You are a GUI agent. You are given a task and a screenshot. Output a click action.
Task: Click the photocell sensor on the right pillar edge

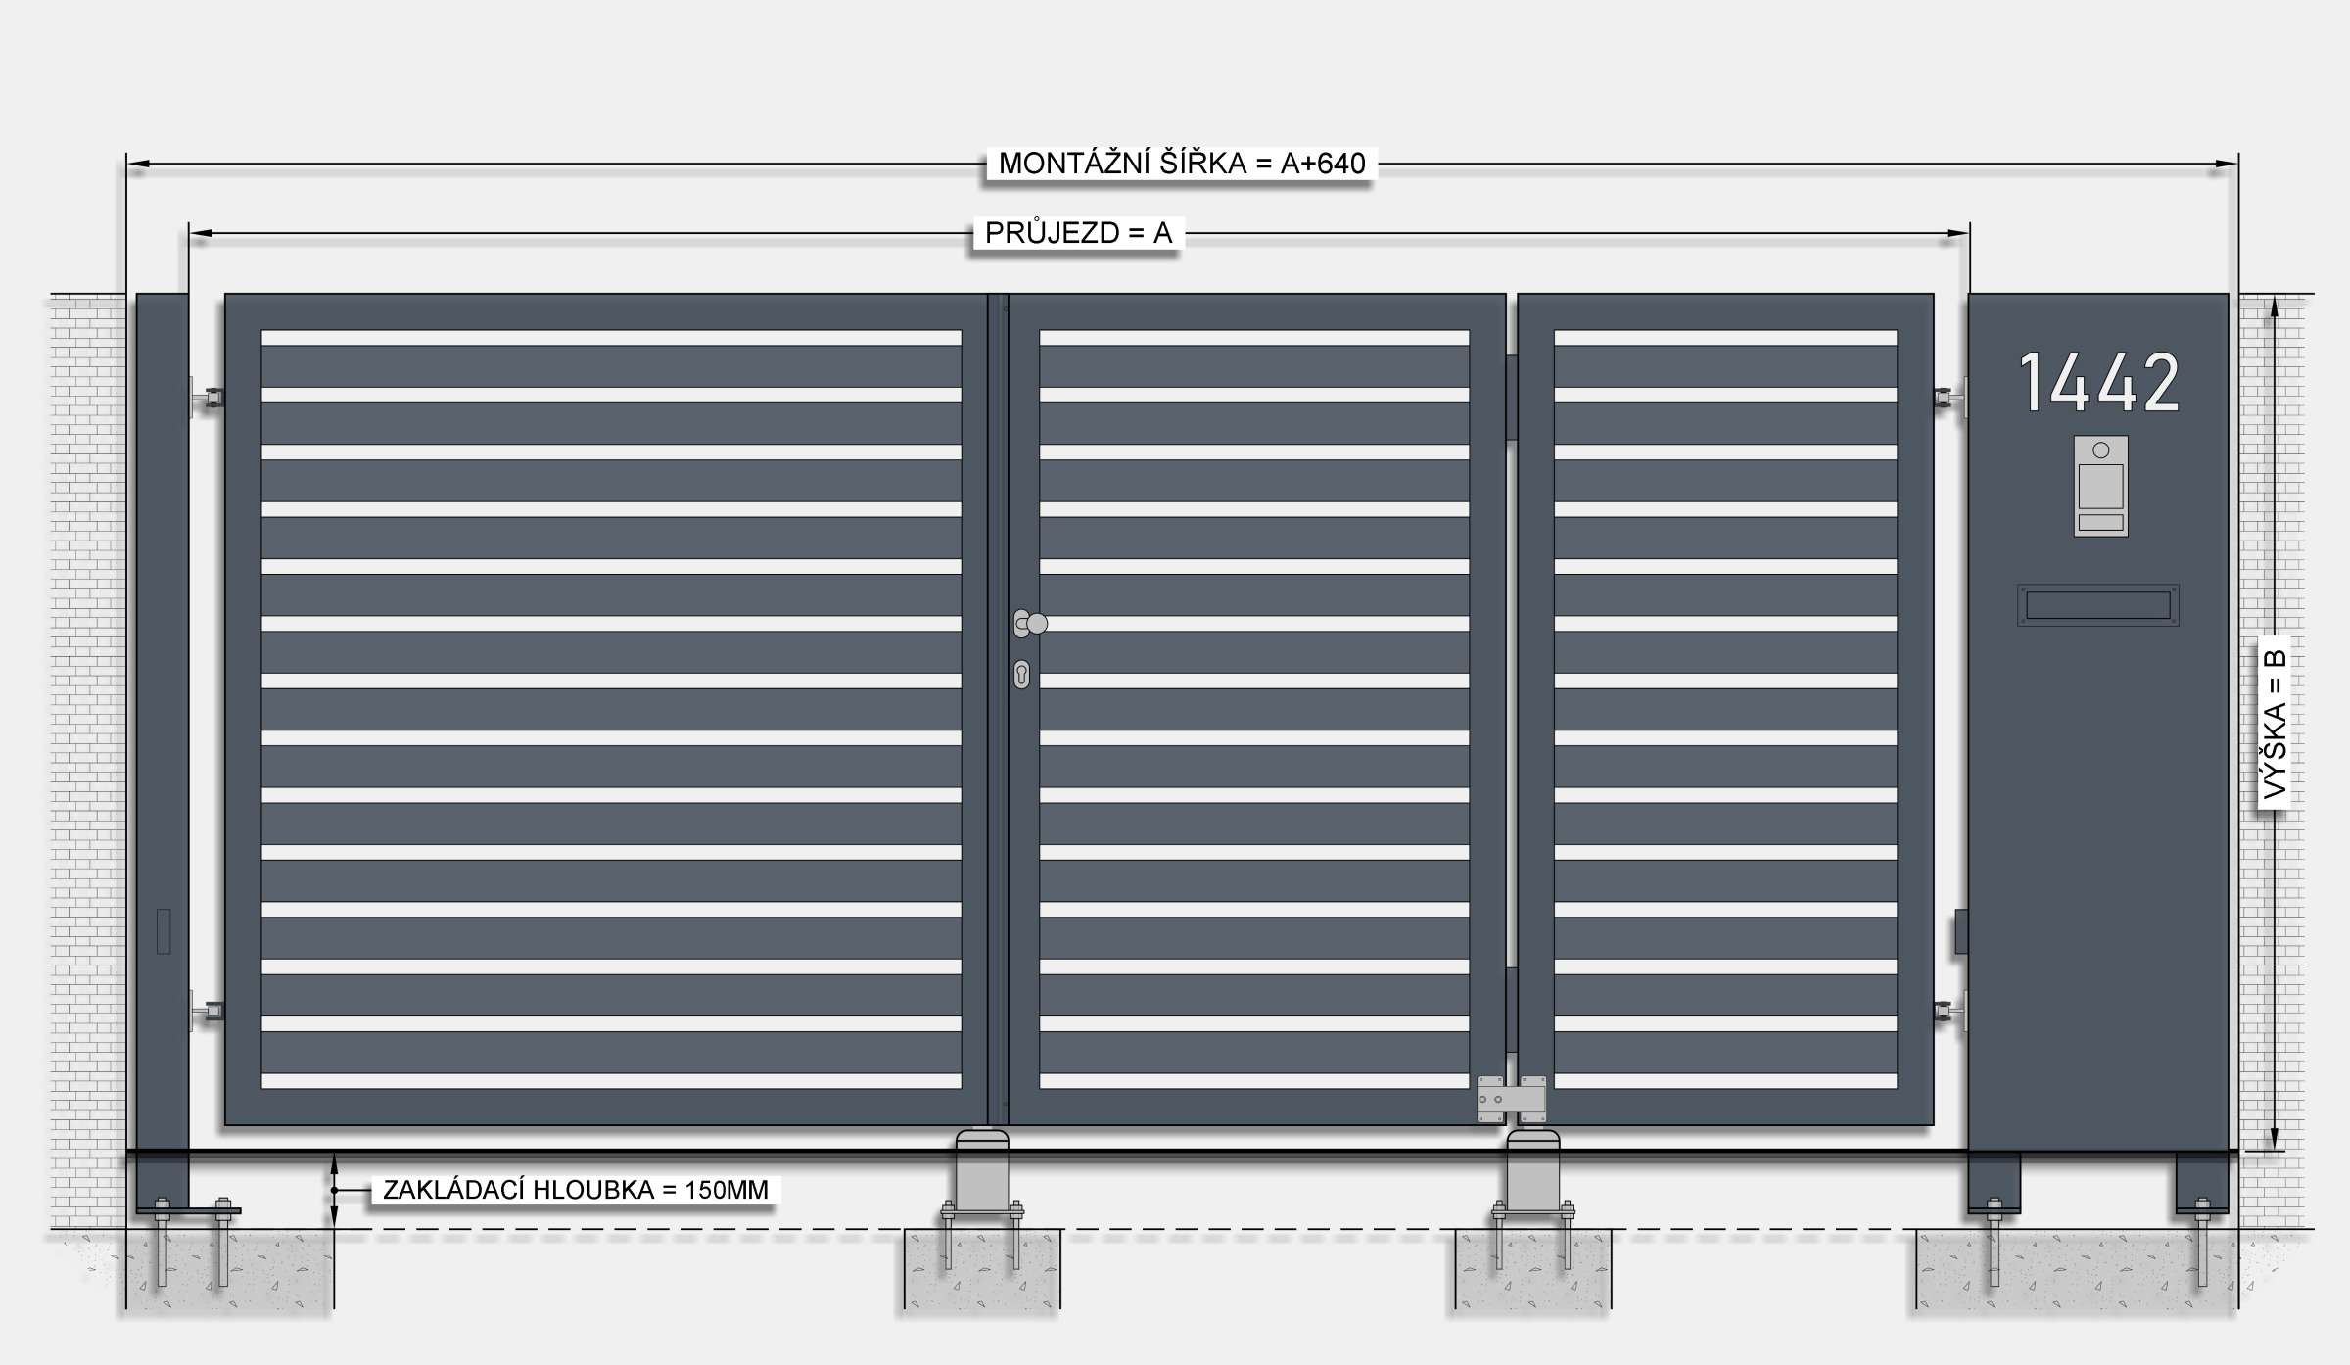coord(1960,931)
